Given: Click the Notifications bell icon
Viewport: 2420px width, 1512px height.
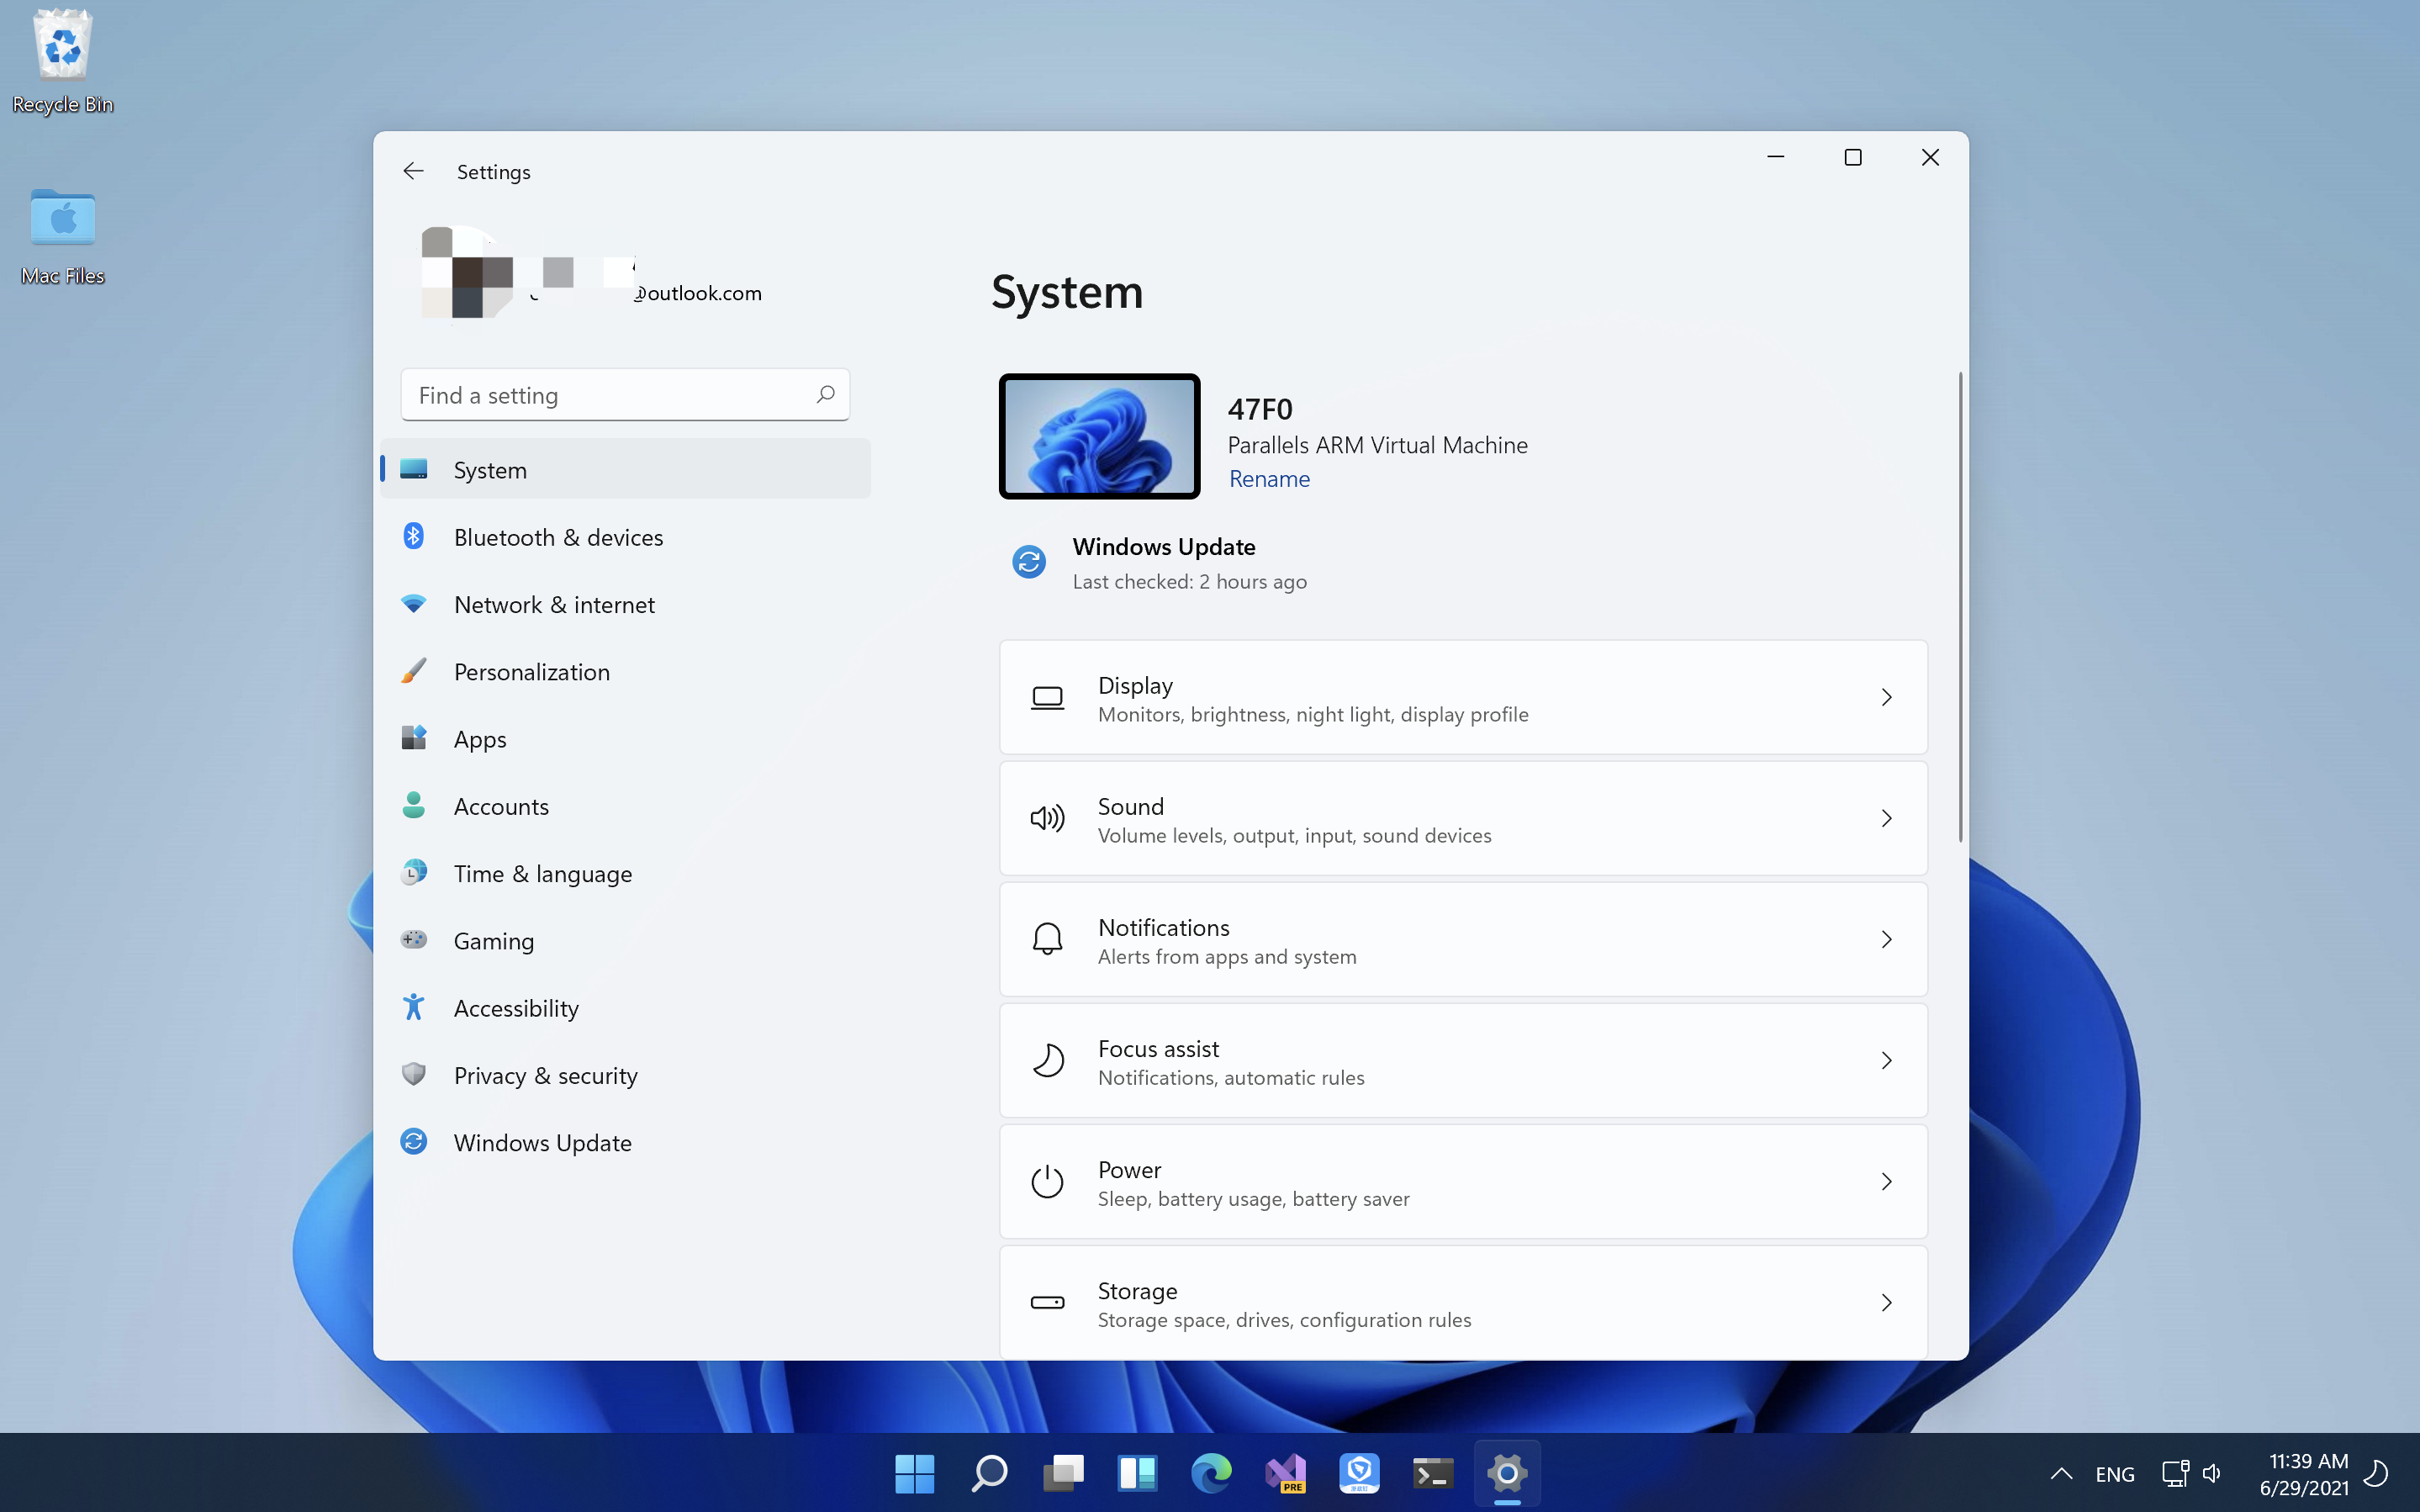Looking at the screenshot, I should [x=1047, y=939].
